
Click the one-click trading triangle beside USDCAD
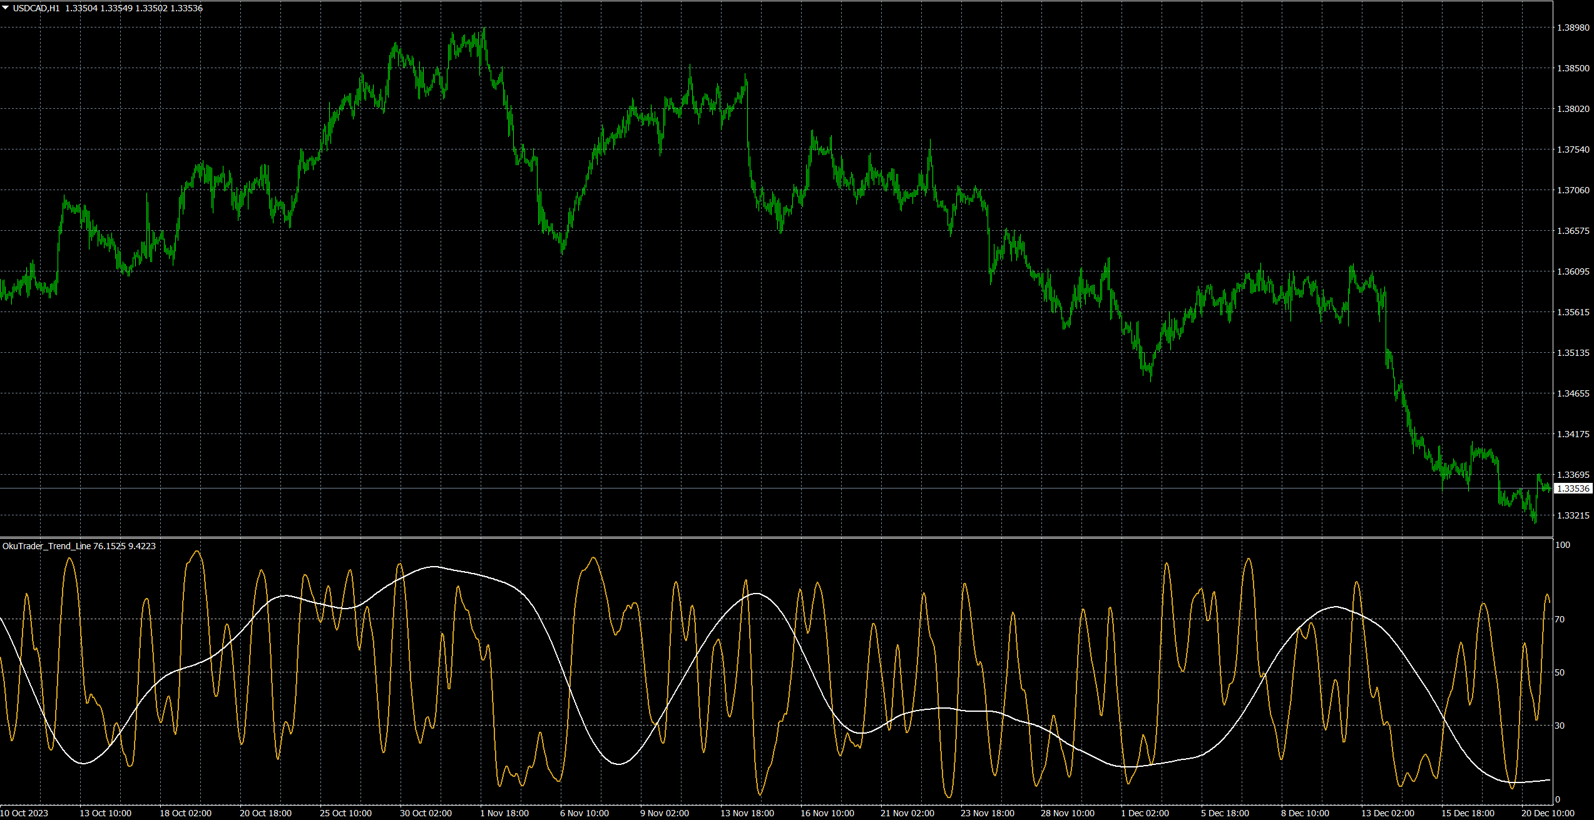[x=6, y=8]
